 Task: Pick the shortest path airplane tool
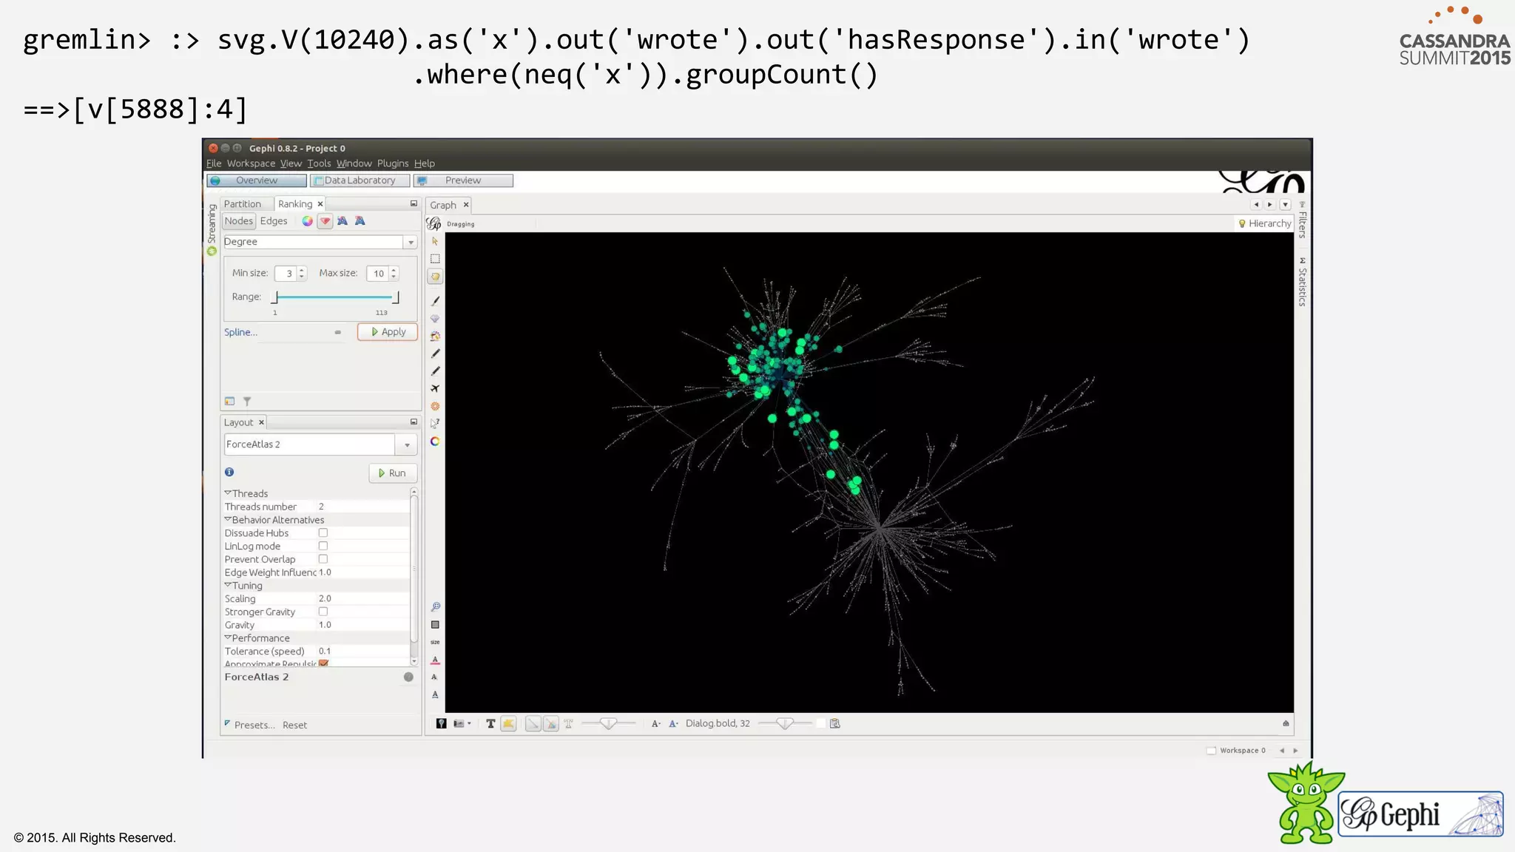435,388
